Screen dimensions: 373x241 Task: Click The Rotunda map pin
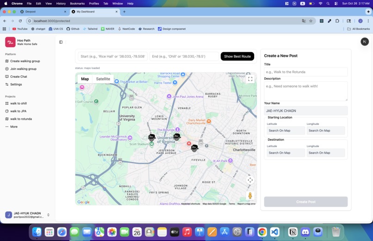[177, 130]
